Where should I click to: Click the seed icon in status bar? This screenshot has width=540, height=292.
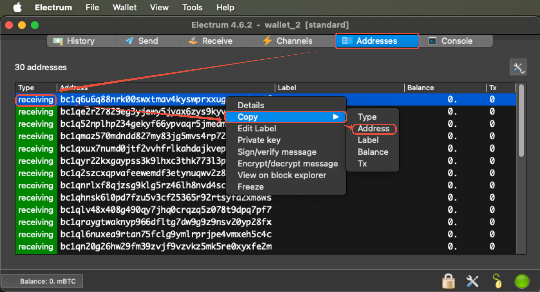point(497,281)
